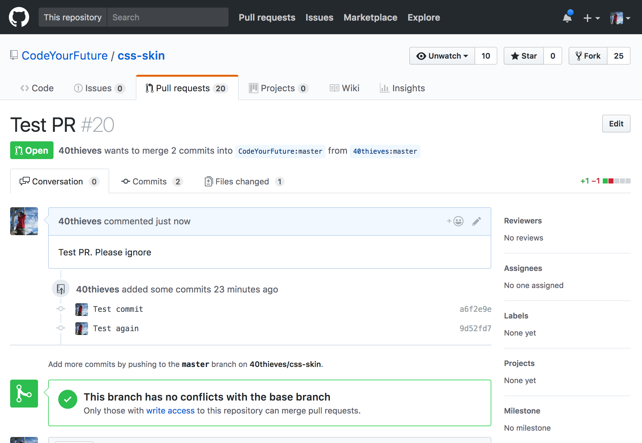Add a reaction with the smiley icon

[x=455, y=221]
